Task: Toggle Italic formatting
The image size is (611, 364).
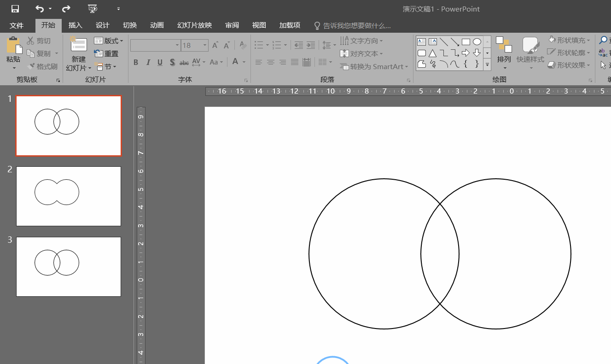Action: (x=148, y=62)
